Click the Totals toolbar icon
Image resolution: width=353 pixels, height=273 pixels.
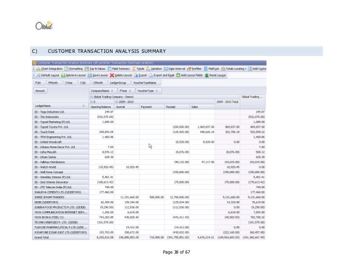click(138, 69)
